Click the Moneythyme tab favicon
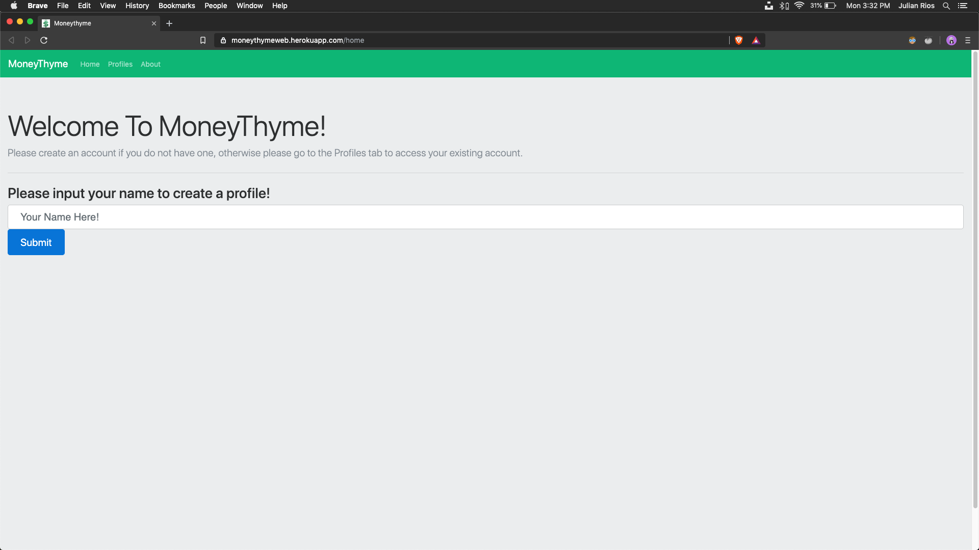 pos(46,23)
